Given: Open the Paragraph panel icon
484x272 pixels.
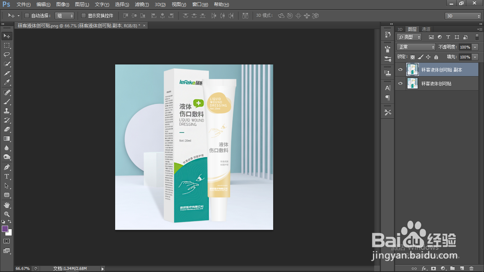Looking at the screenshot, I should pyautogui.click(x=388, y=97).
